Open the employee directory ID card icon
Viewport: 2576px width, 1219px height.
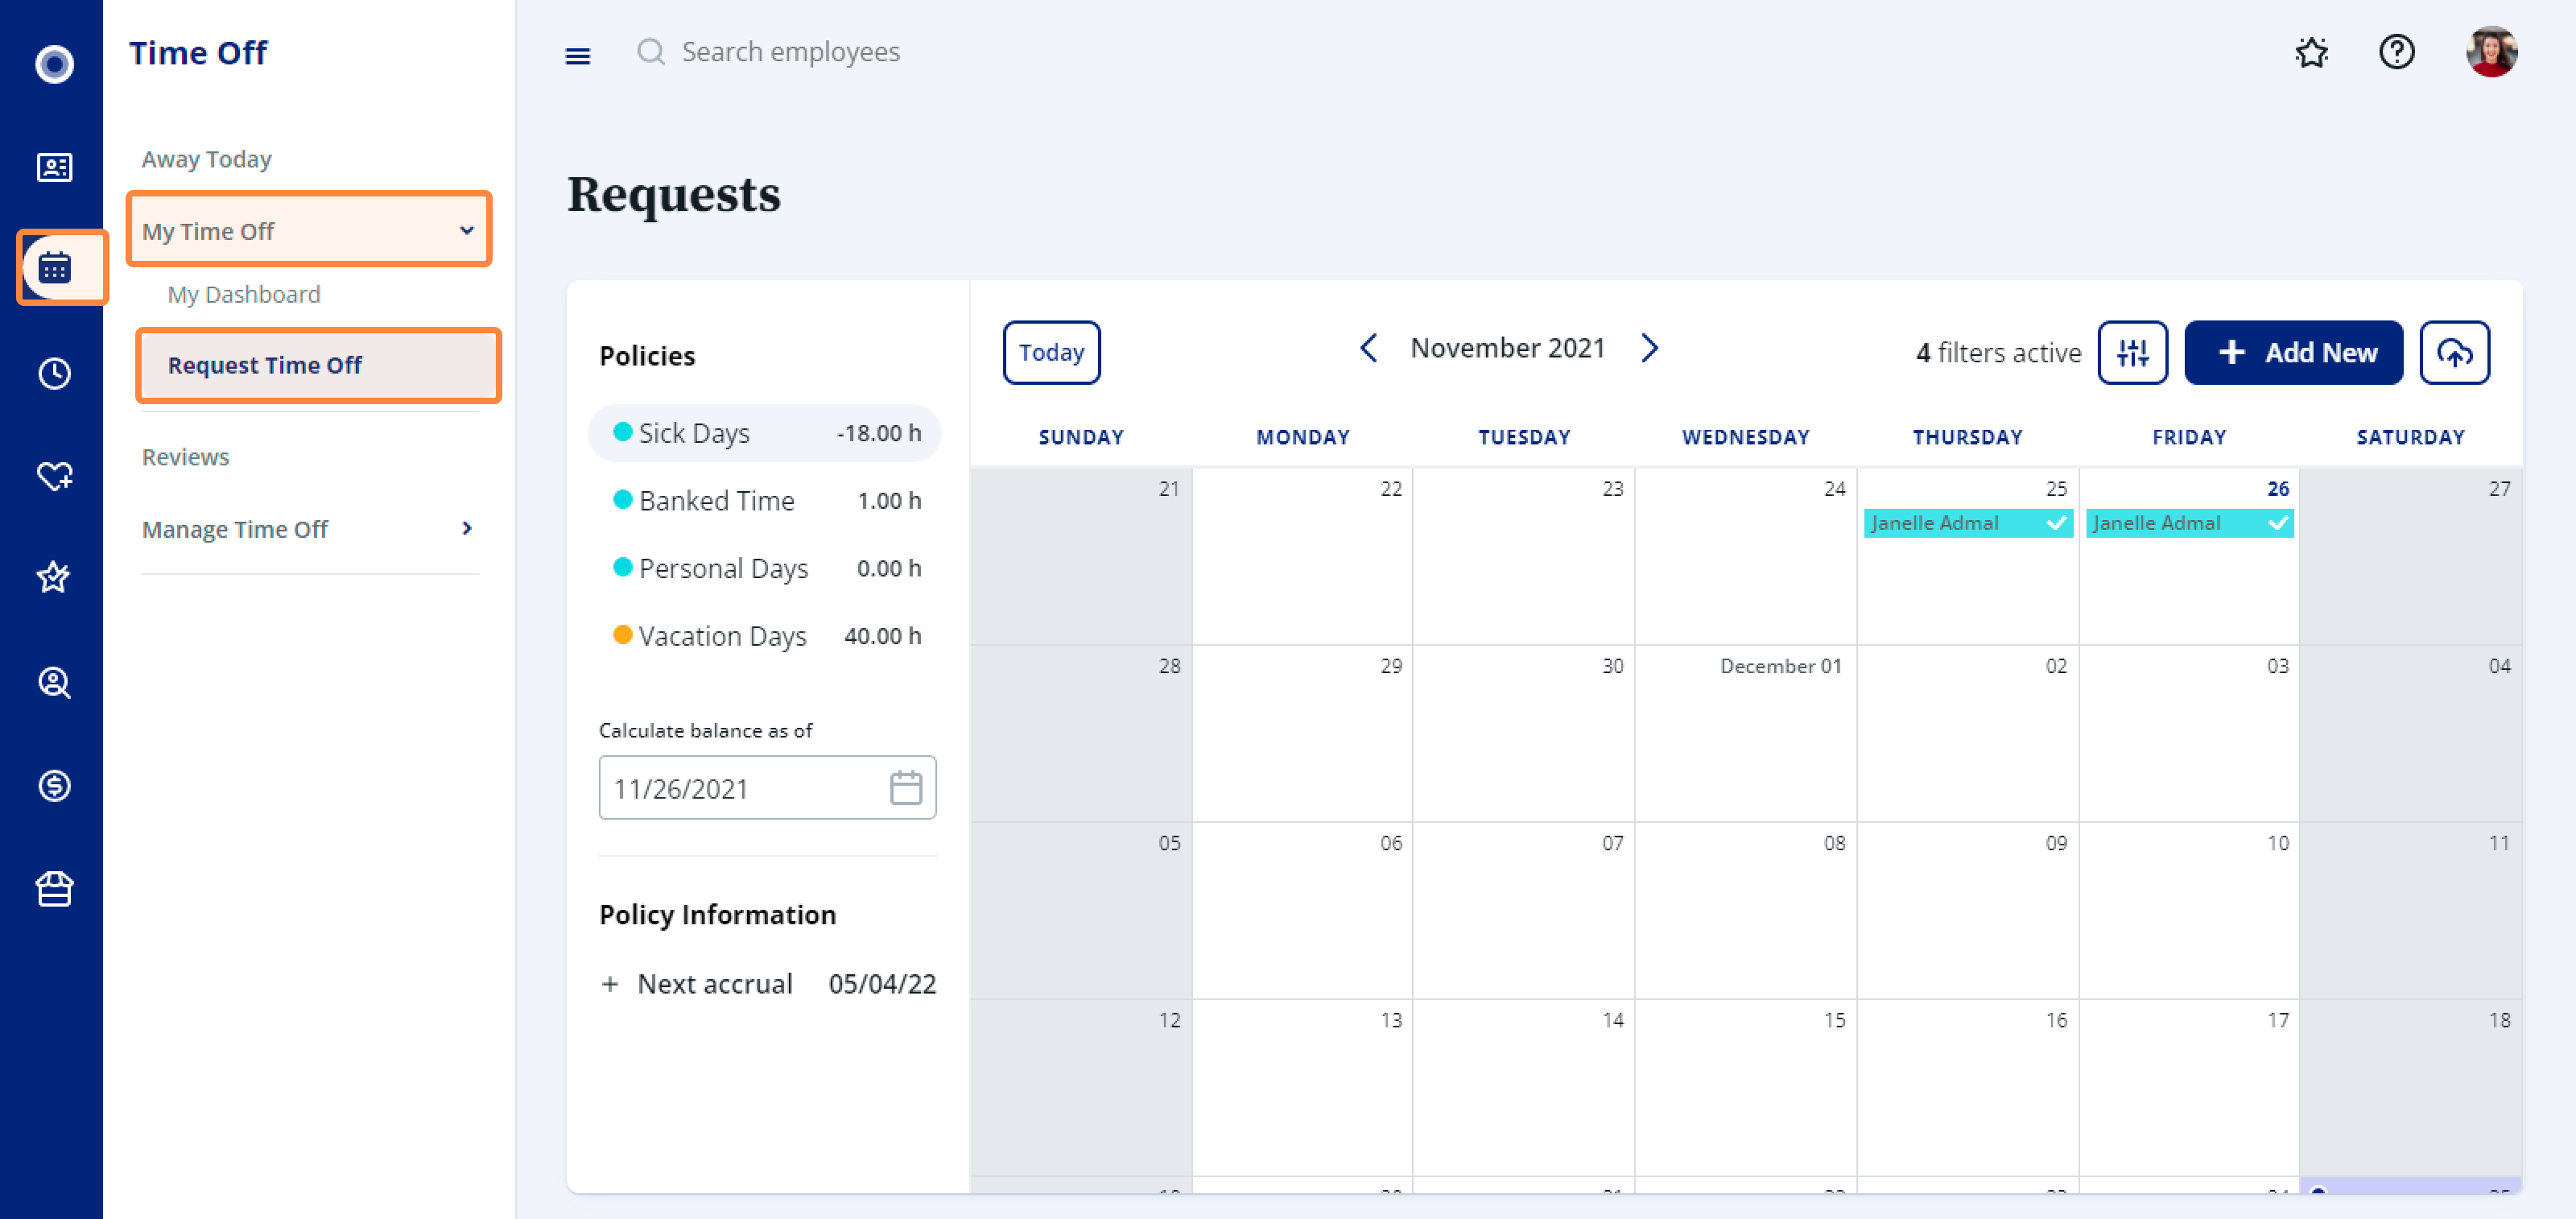coord(54,167)
